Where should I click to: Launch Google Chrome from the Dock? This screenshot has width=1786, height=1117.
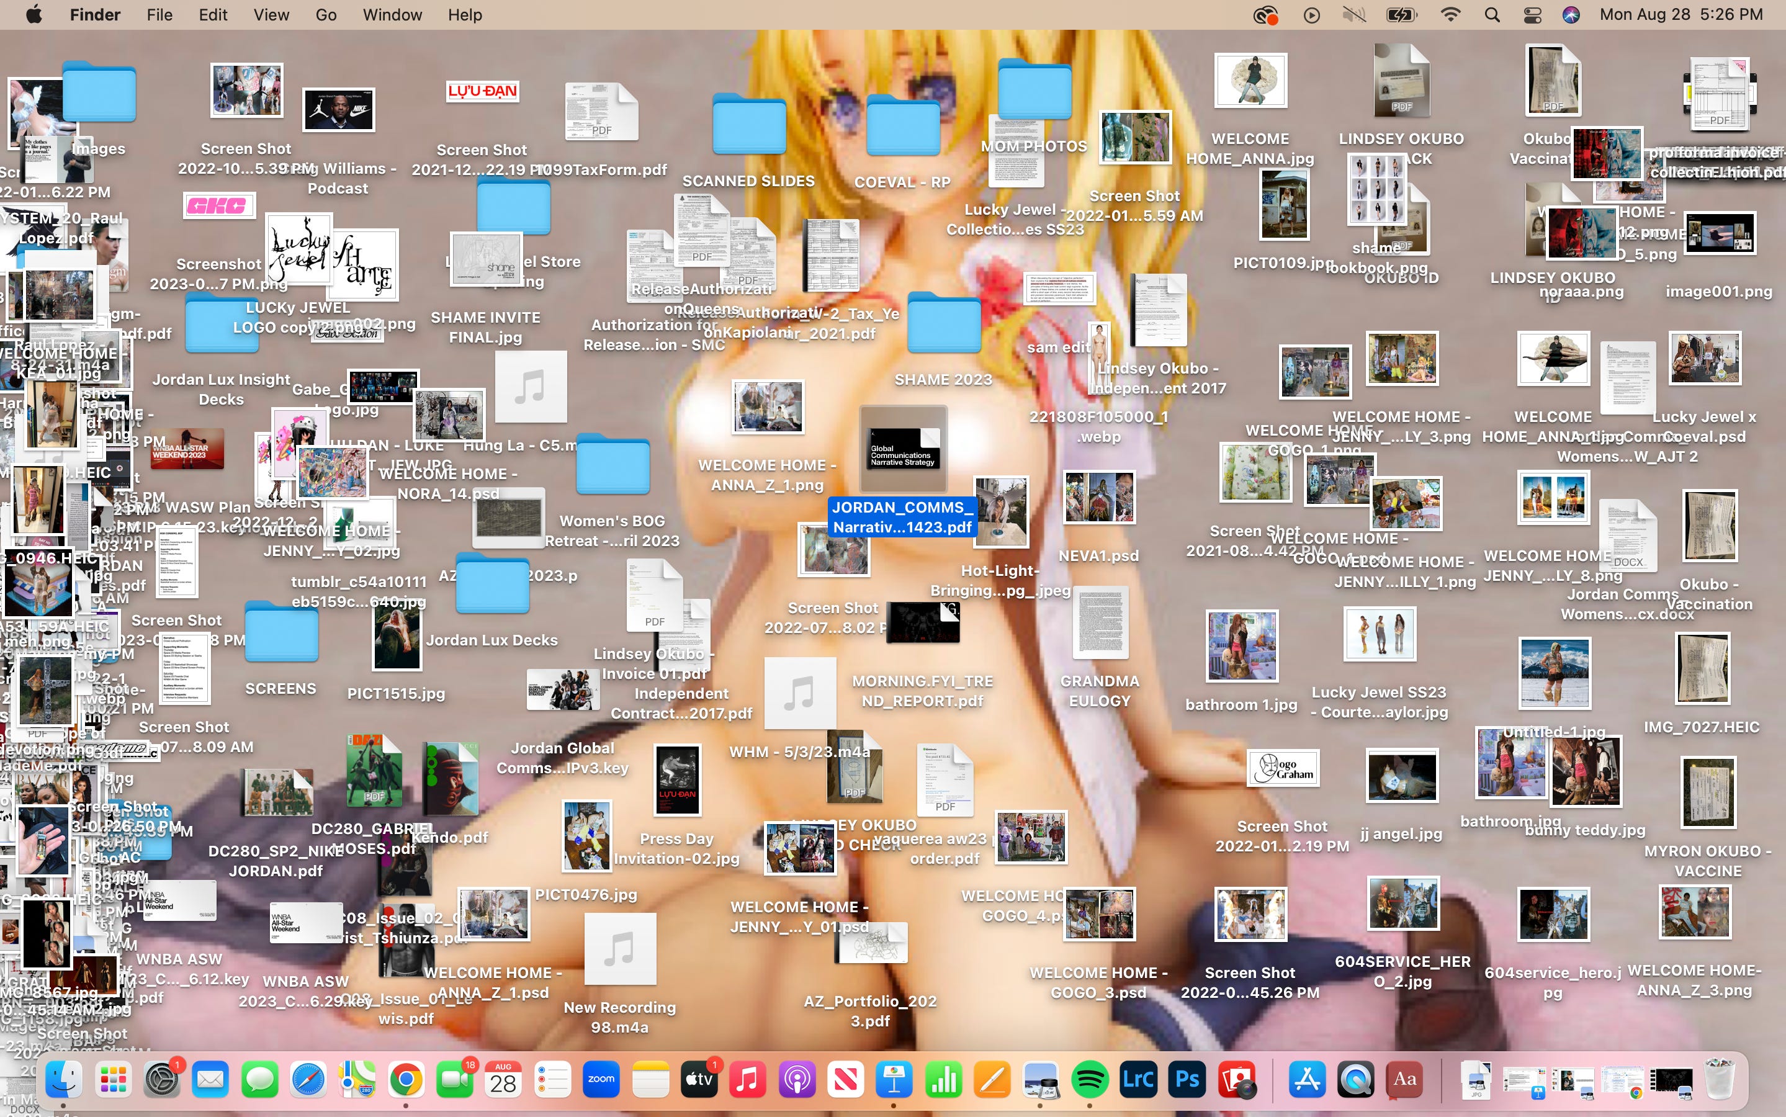point(406,1080)
